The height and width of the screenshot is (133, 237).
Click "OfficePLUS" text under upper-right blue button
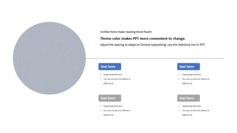point(187,83)
